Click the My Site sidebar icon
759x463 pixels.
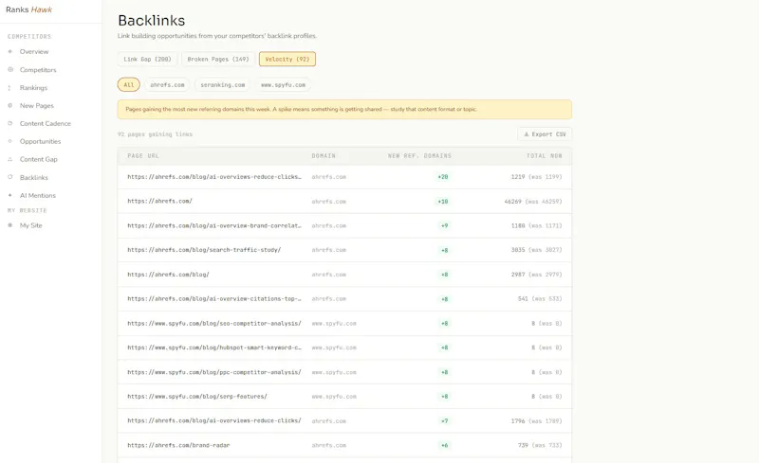tap(10, 225)
